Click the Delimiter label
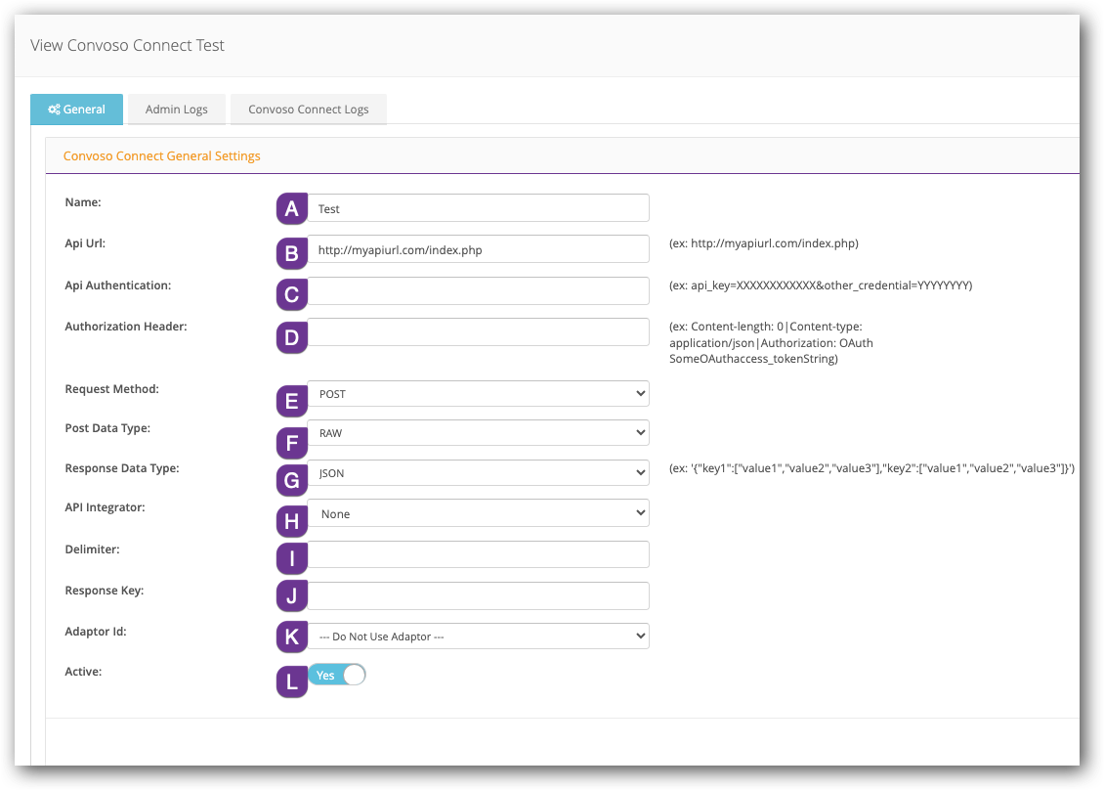 pyautogui.click(x=92, y=549)
